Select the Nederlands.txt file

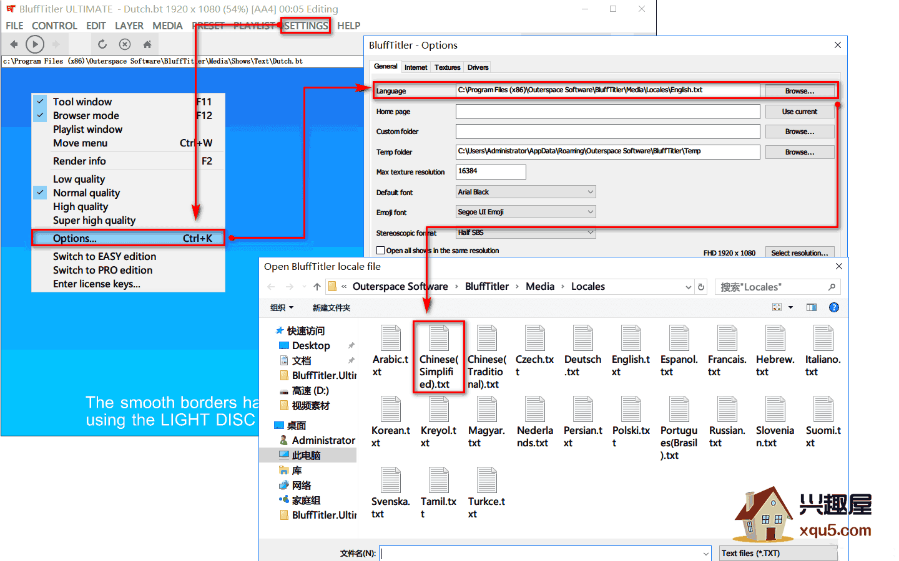click(x=534, y=422)
